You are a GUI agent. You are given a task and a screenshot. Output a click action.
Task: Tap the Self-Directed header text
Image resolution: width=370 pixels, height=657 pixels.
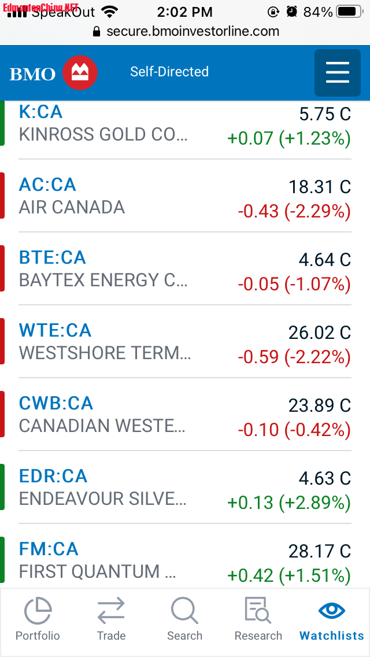169,72
